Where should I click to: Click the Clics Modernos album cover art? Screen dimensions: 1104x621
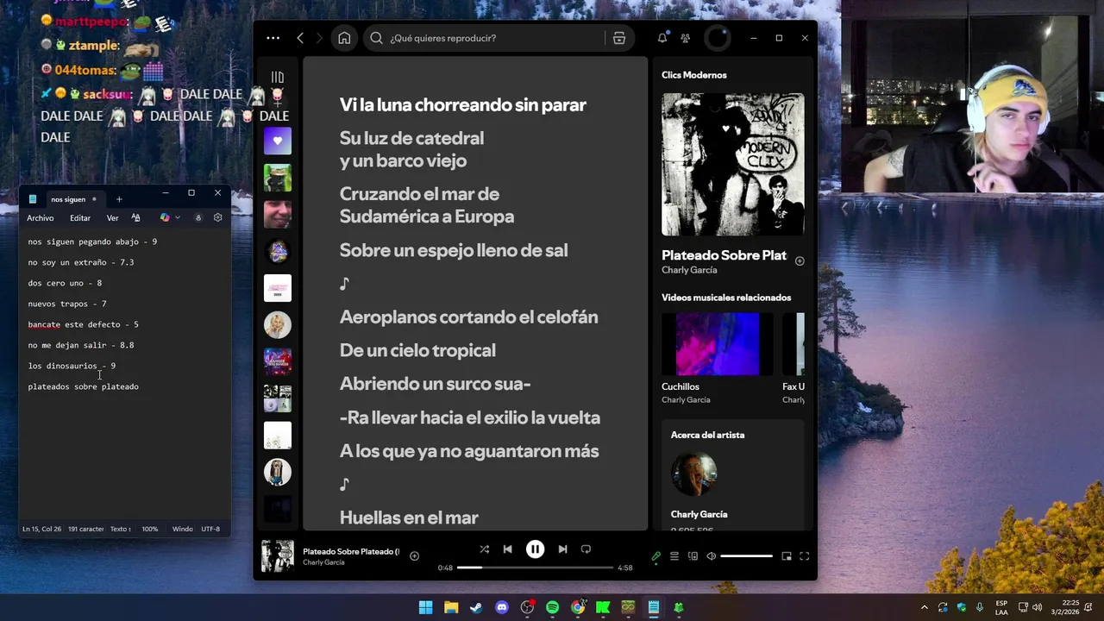tap(733, 164)
